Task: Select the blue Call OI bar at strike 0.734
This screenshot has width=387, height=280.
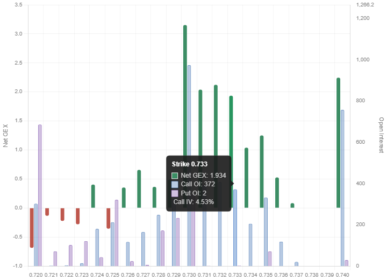Action: pos(250,245)
